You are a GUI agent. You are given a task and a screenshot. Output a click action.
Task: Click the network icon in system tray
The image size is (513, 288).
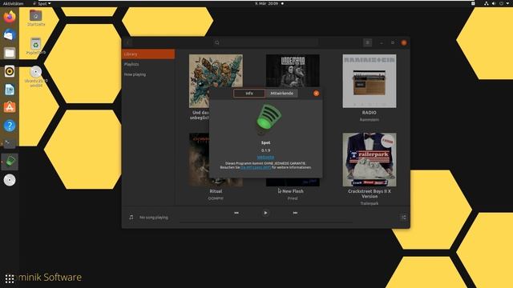click(x=487, y=3)
